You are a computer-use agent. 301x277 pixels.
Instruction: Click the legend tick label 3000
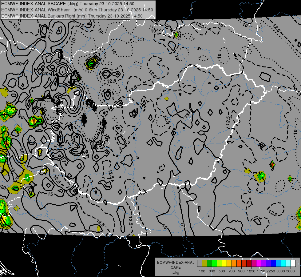click(x=281, y=271)
